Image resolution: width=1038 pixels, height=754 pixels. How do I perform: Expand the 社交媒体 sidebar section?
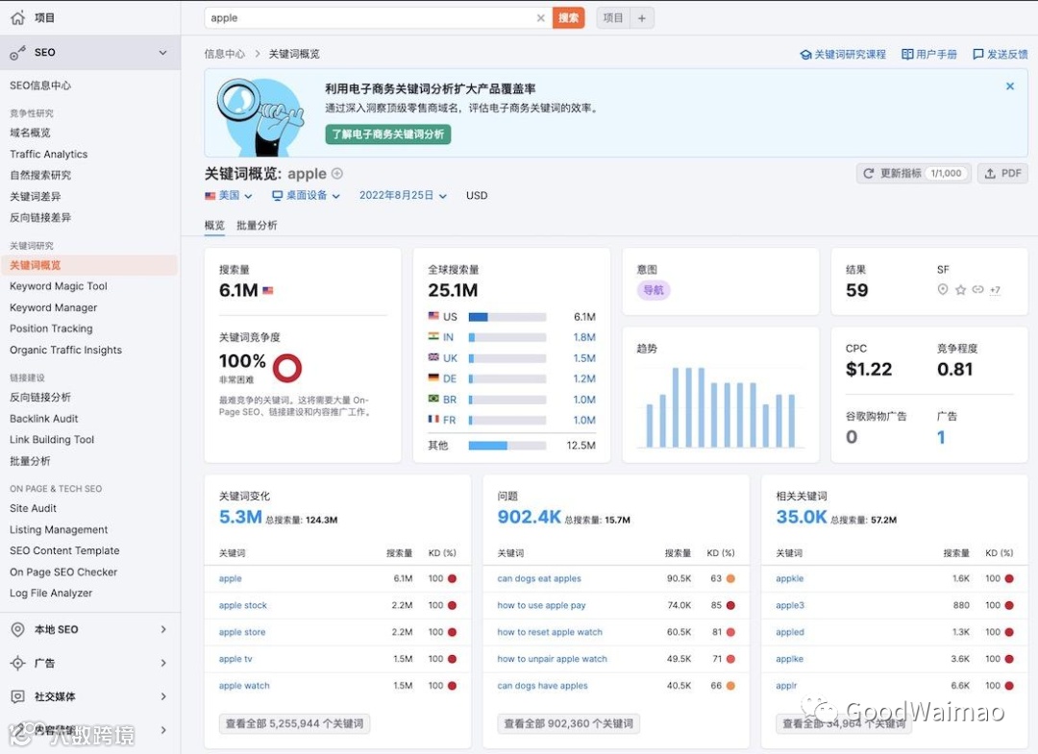coord(163,696)
